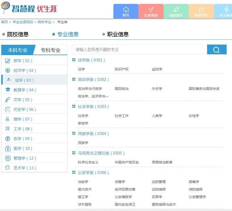Select the 哲学 (01) pencil icon
The image size is (232, 211).
8,61
